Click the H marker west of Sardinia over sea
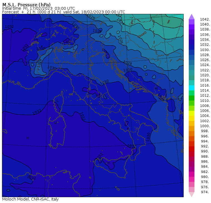Image resolution: width=211 pixels, height=203 pixels. tap(28, 138)
